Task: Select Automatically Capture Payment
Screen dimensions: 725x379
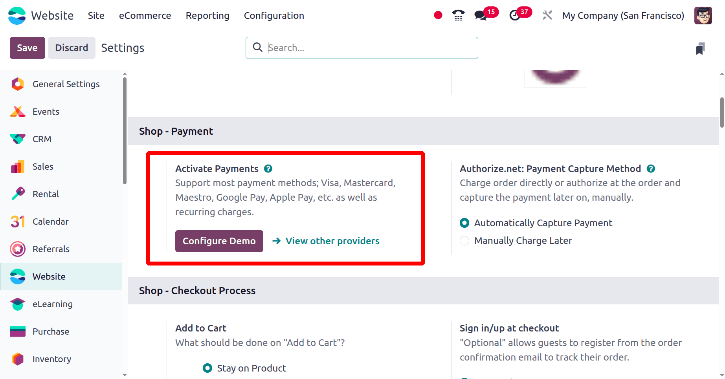Action: click(x=464, y=223)
